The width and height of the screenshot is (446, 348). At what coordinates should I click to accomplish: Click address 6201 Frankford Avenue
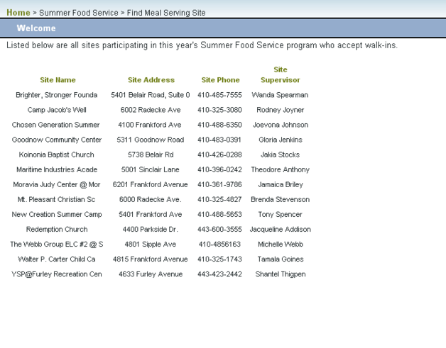pos(150,184)
